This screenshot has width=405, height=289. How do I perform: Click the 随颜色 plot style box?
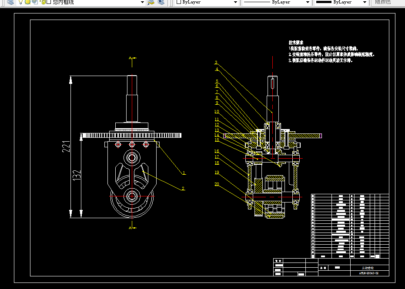click(x=388, y=2)
